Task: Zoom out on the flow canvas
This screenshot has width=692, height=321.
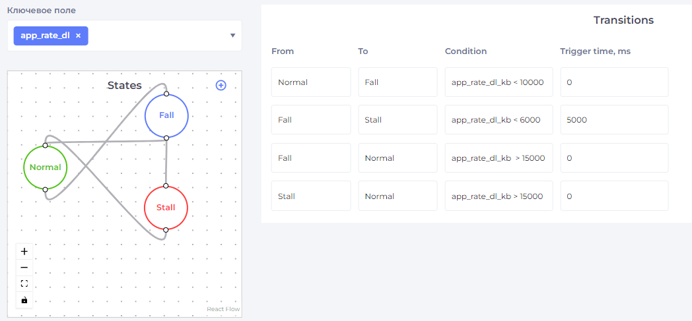Action: (x=24, y=268)
